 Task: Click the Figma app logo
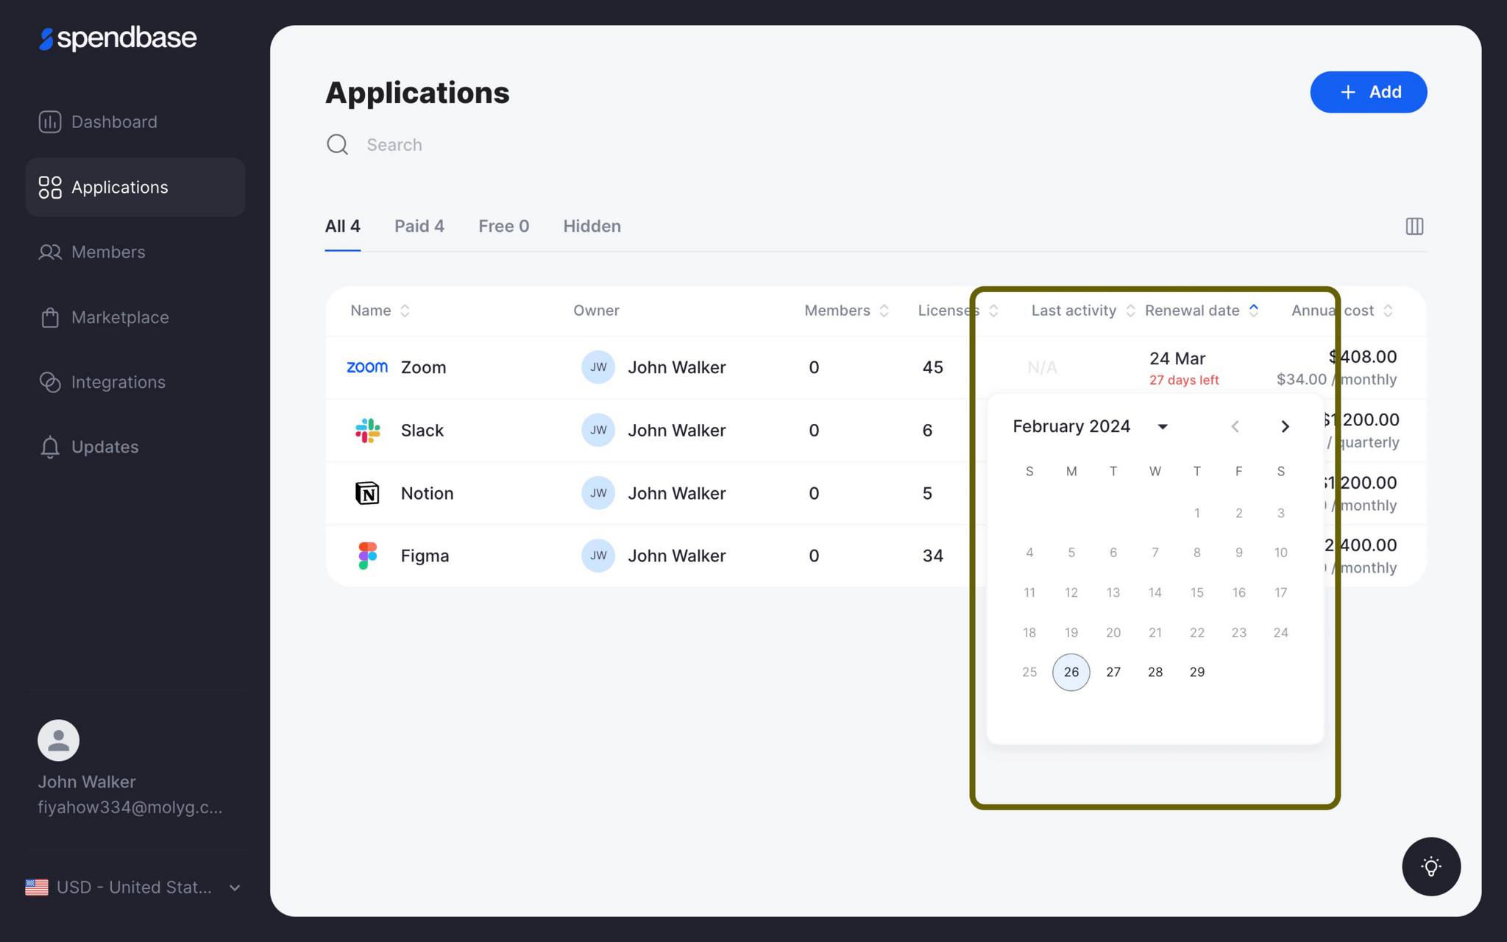(367, 556)
